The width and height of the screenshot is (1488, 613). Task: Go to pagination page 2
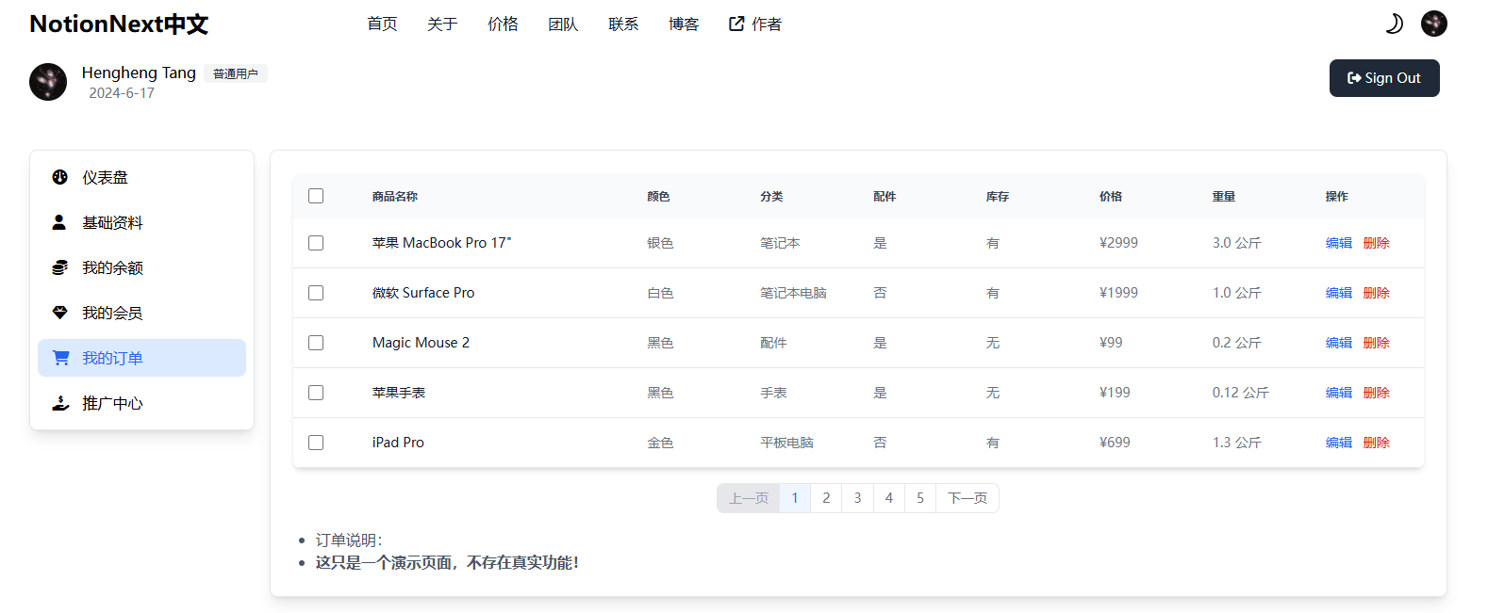coord(826,498)
